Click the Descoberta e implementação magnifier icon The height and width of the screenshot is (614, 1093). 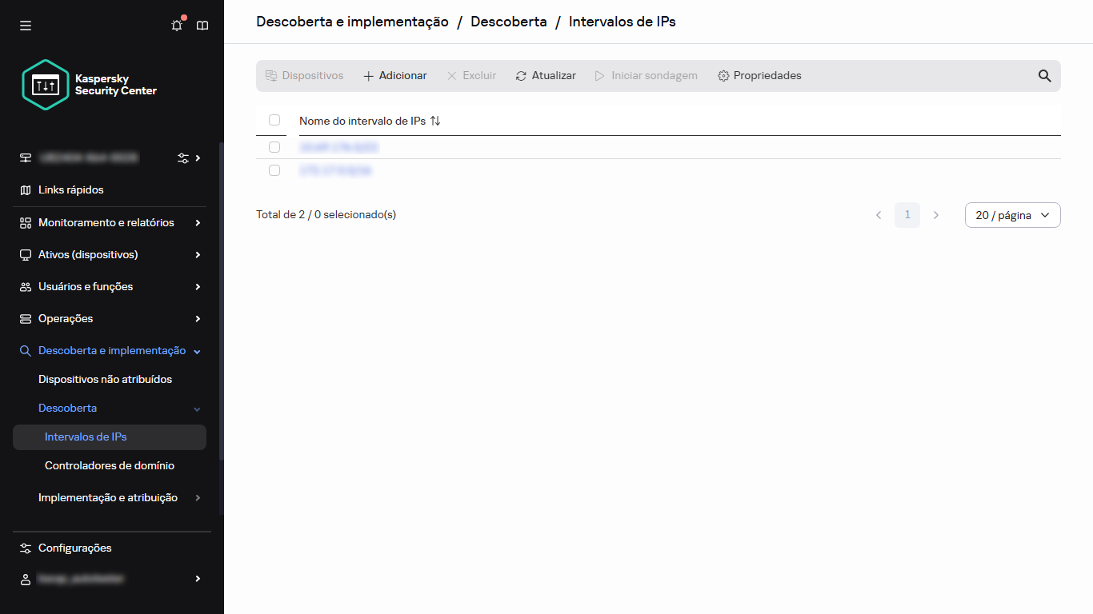26,351
